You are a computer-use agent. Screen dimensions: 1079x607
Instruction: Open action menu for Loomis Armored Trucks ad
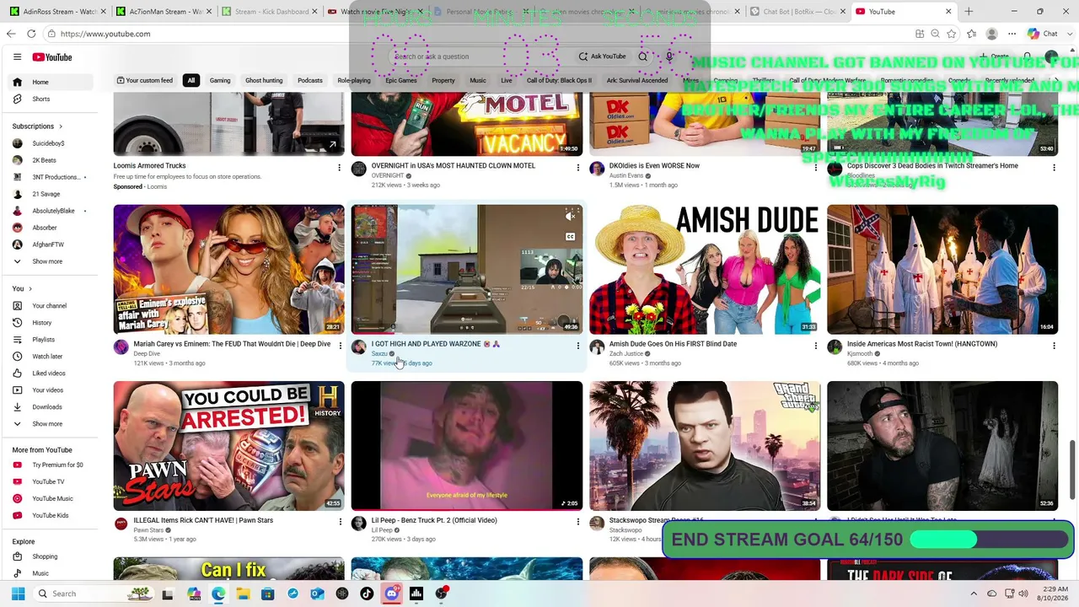click(340, 168)
